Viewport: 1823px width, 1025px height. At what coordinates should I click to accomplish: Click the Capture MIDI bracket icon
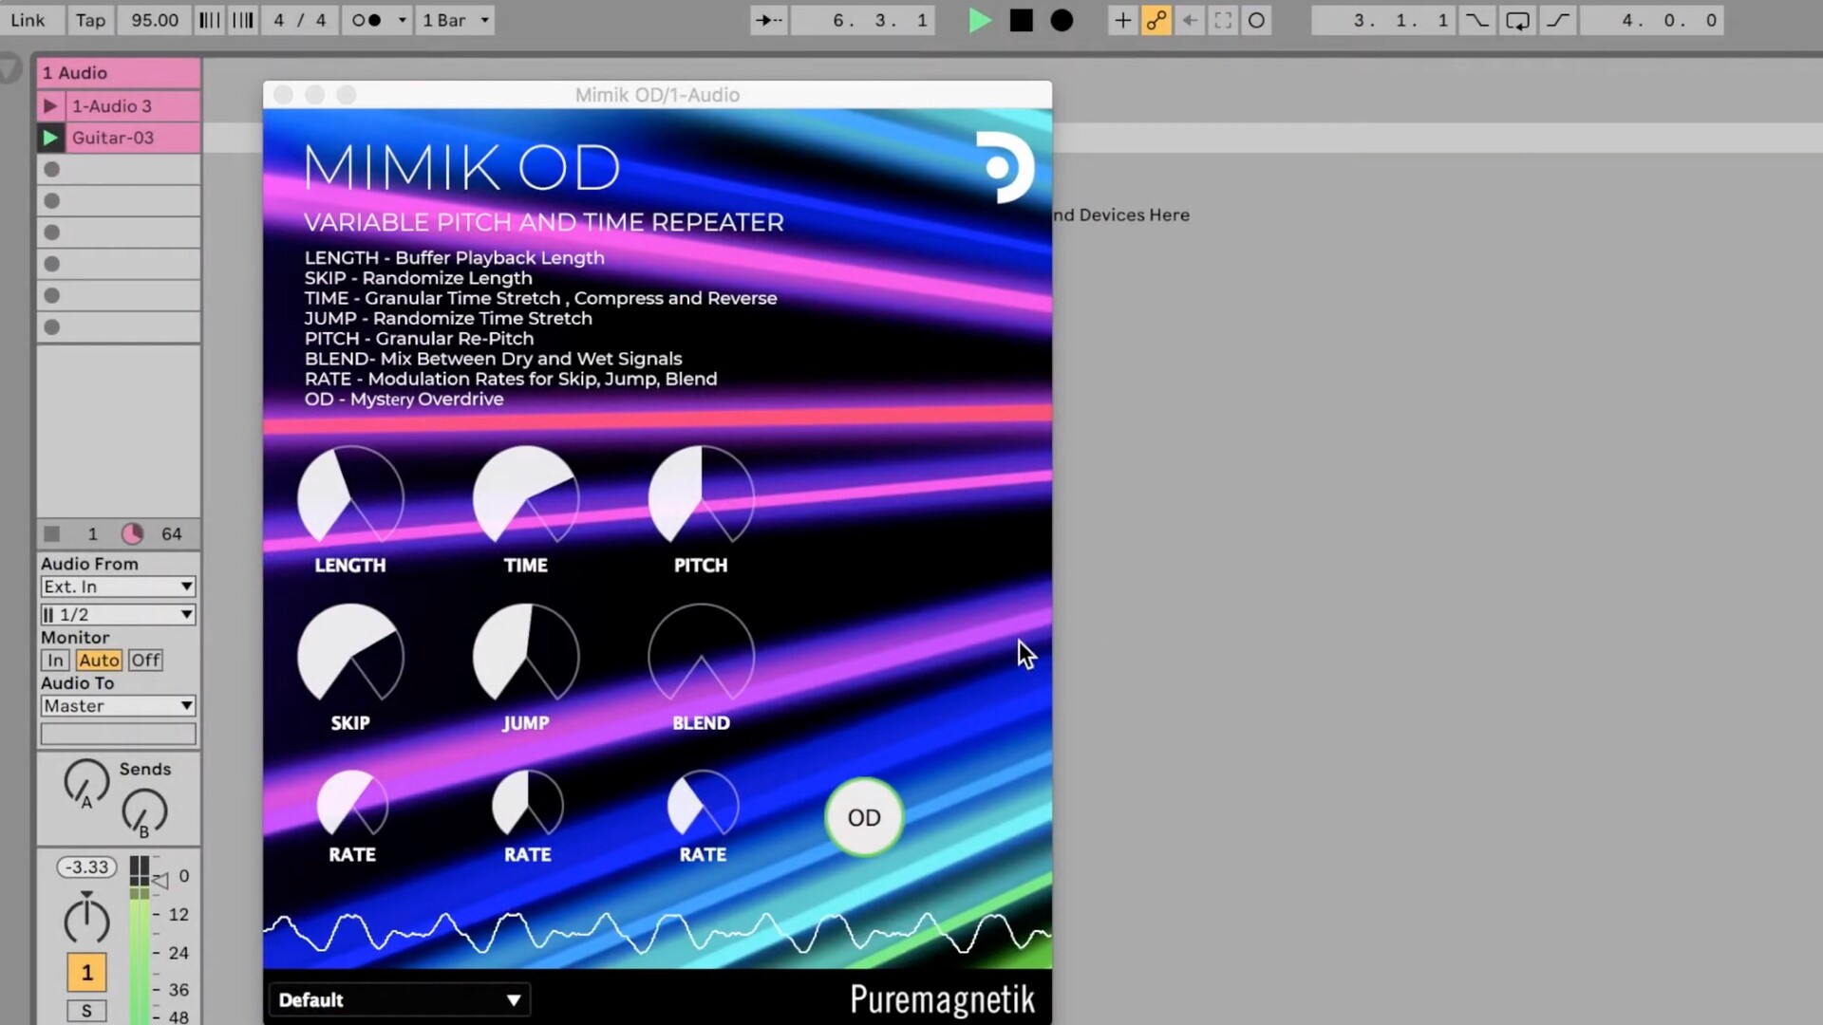point(1223,20)
